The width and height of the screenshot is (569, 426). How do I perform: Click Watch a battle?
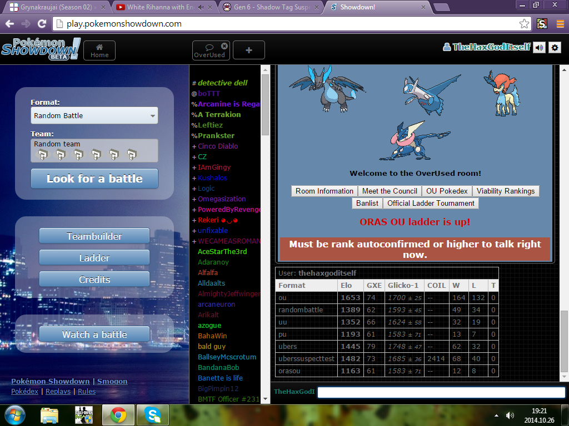pos(94,334)
